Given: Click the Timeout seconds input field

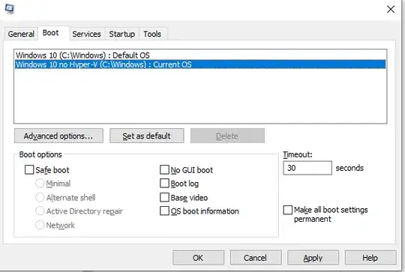Looking at the screenshot, I should [x=307, y=168].
